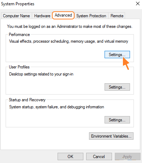Click the visual effects description text

[x=69, y=41]
